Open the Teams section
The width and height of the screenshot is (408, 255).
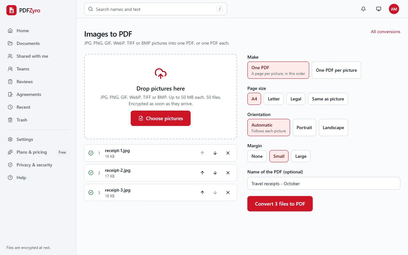pyautogui.click(x=38, y=69)
